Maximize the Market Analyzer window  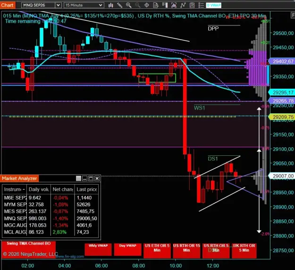(x=91, y=178)
